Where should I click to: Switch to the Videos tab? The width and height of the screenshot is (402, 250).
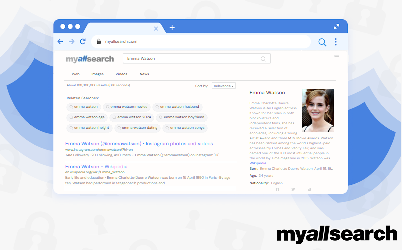pyautogui.click(x=121, y=74)
